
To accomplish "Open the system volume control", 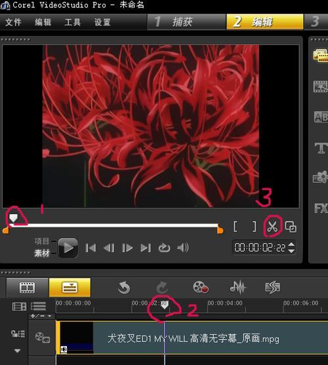I will tap(182, 248).
